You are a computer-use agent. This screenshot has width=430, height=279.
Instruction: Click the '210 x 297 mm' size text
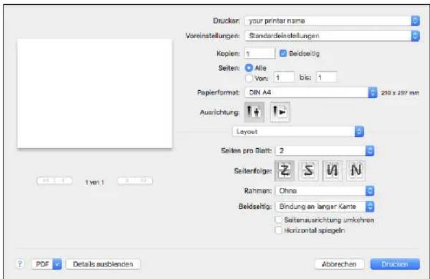point(400,93)
